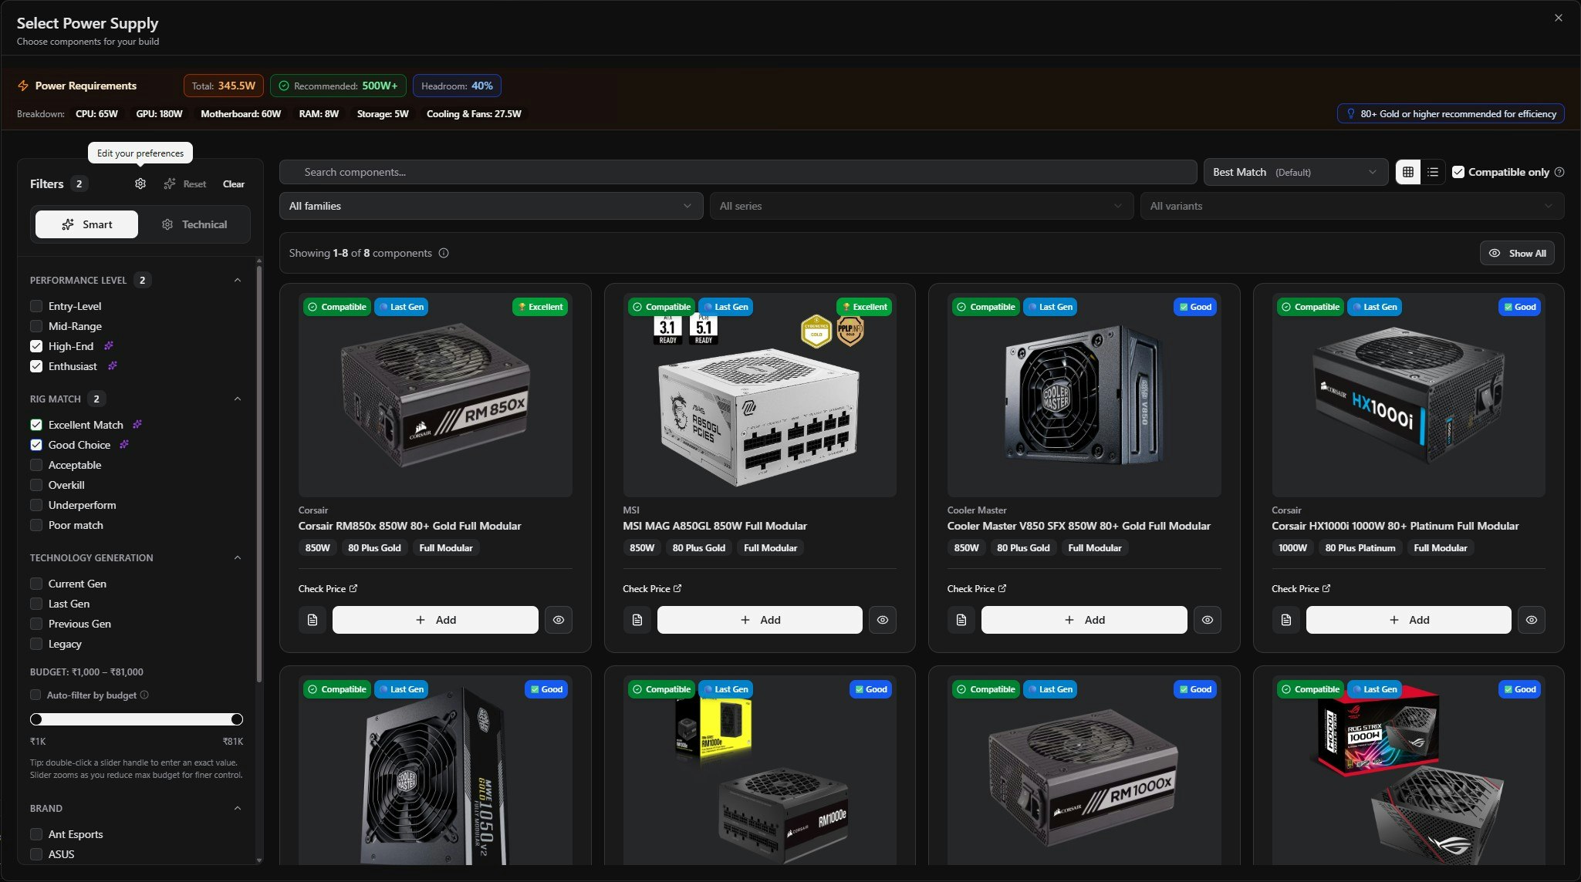This screenshot has width=1581, height=882.
Task: Collapse the Brand section
Action: [x=238, y=808]
